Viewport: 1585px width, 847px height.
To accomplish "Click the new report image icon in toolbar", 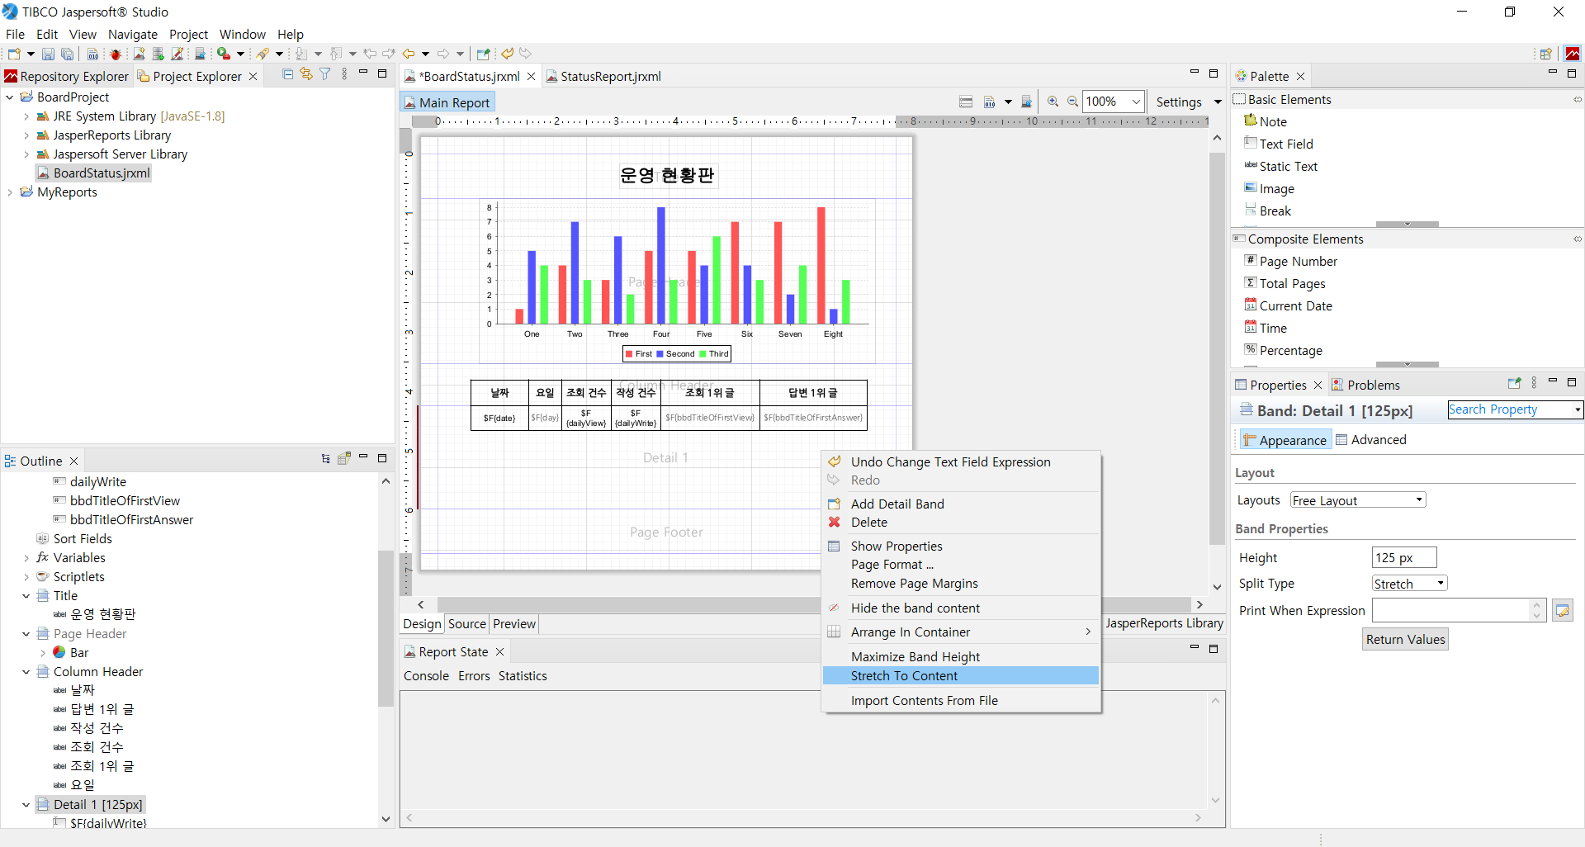I will coord(139,54).
